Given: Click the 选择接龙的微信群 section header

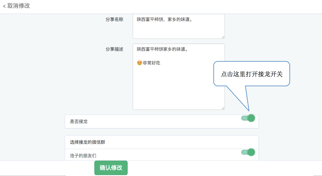Looking at the screenshot, I should coord(88,142).
